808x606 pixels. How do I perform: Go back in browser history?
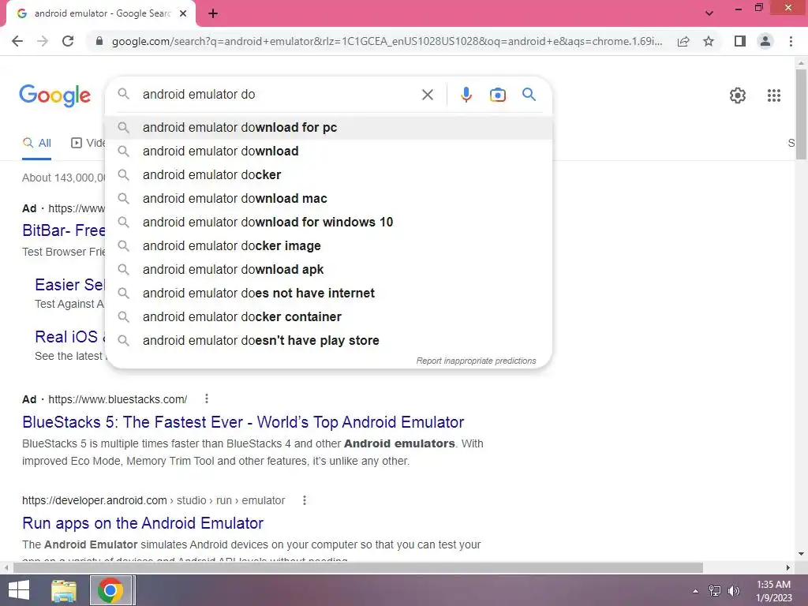tap(17, 41)
